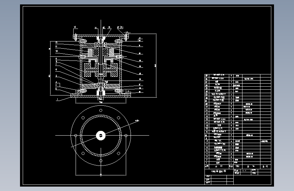
Task: Pick the bottom bolt hole on the circular flange
Action: (x=101, y=161)
